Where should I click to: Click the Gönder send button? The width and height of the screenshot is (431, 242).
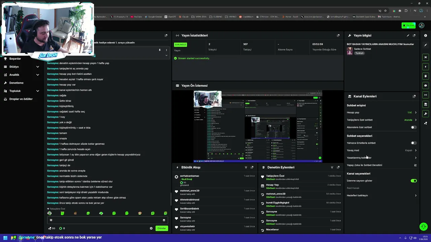[x=162, y=228]
